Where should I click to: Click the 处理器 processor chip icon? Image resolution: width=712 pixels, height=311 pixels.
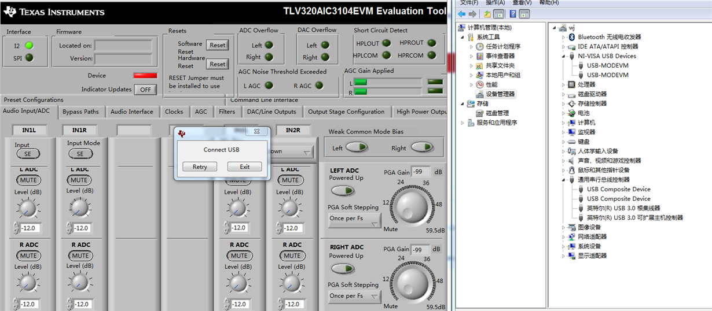[572, 84]
